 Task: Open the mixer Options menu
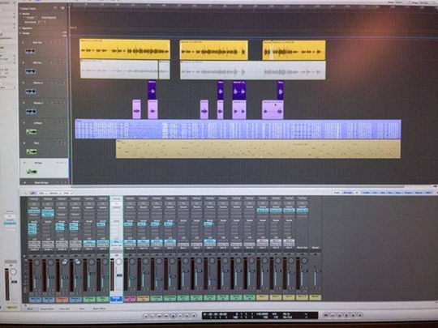click(x=54, y=193)
